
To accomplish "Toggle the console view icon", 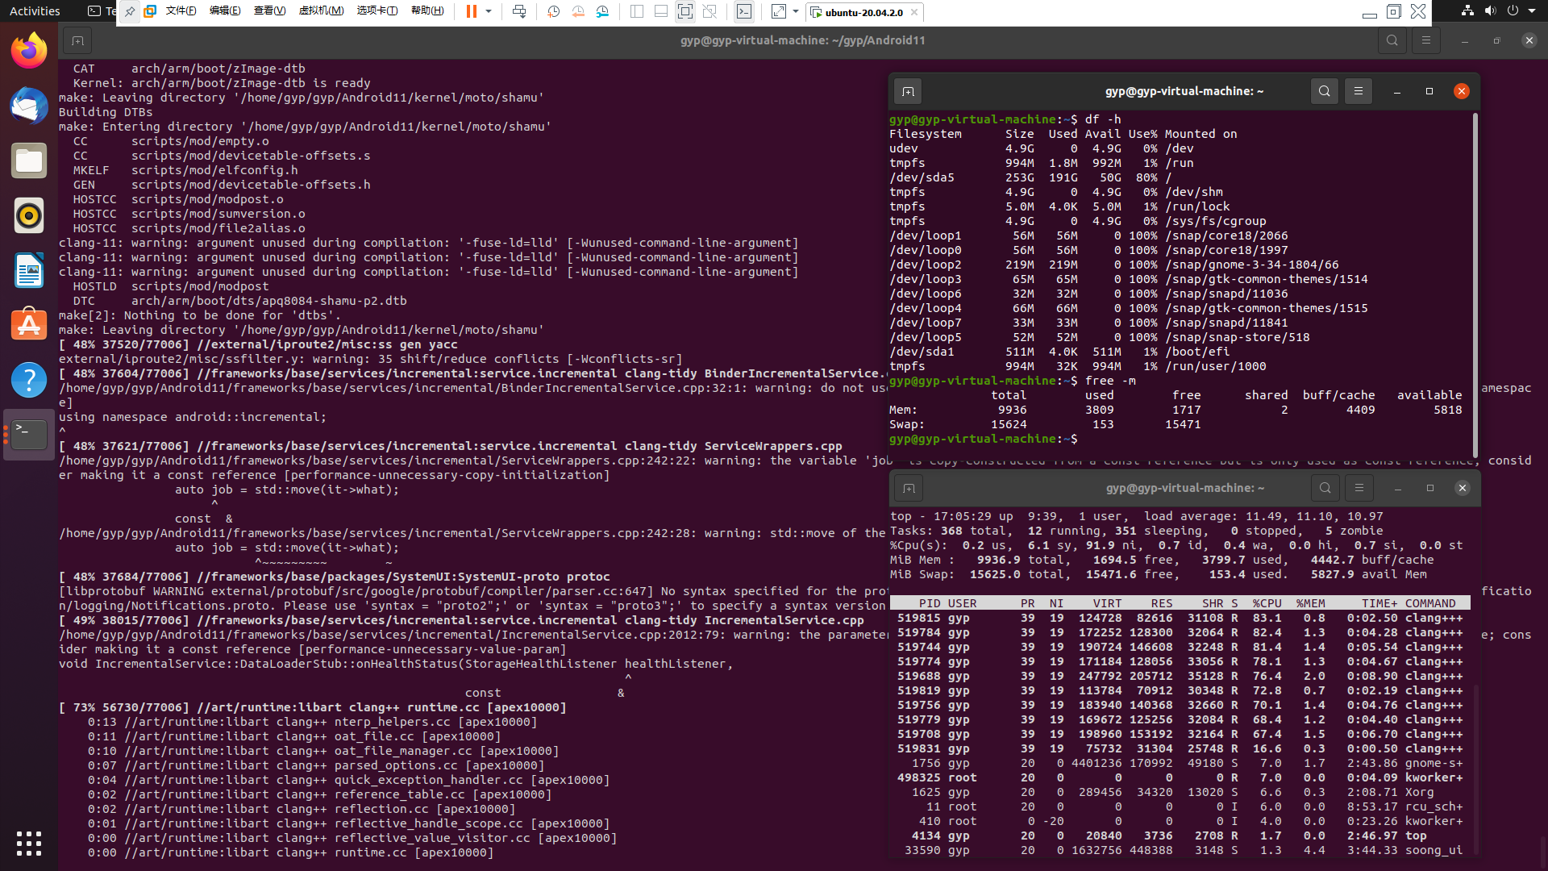I will pos(743,11).
